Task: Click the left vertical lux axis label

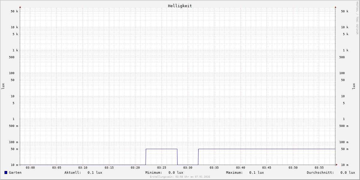Action: click(3, 86)
